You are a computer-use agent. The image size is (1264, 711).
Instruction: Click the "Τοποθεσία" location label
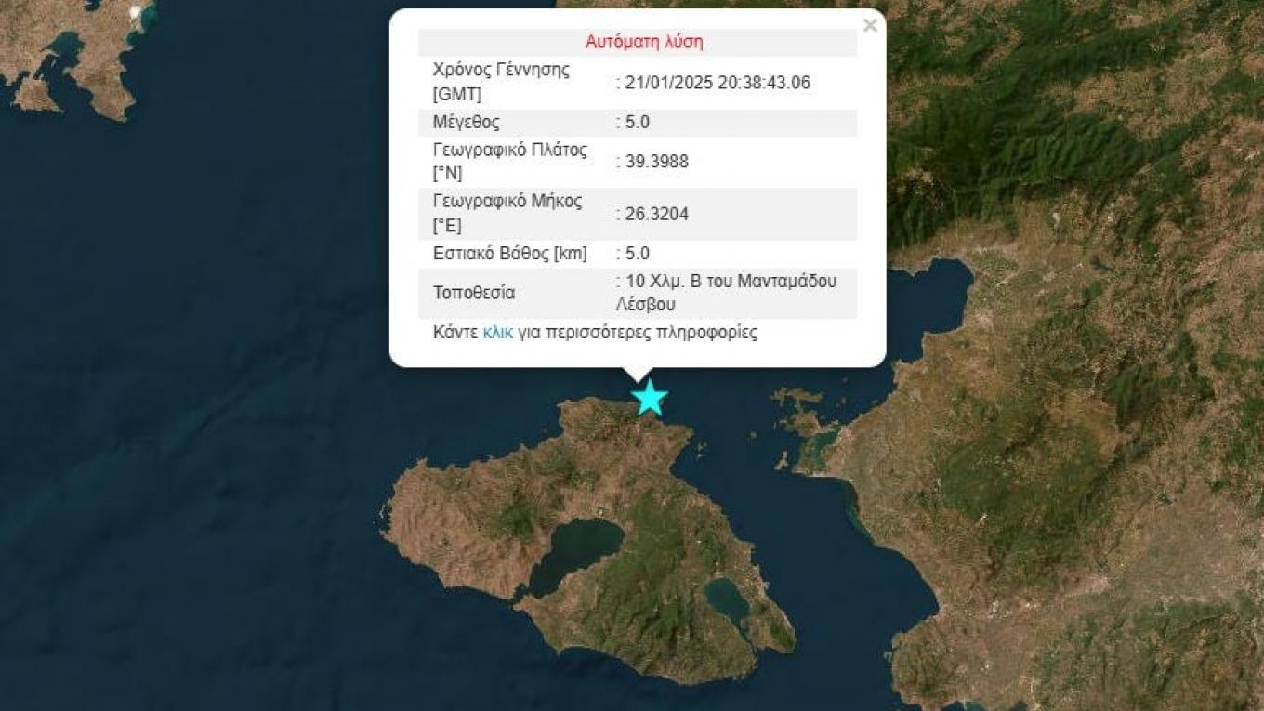474,293
